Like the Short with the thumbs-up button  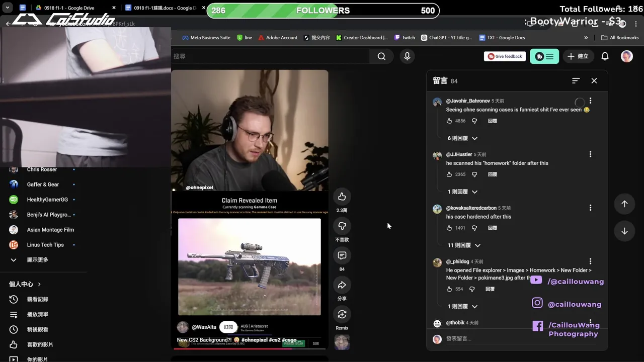(342, 197)
